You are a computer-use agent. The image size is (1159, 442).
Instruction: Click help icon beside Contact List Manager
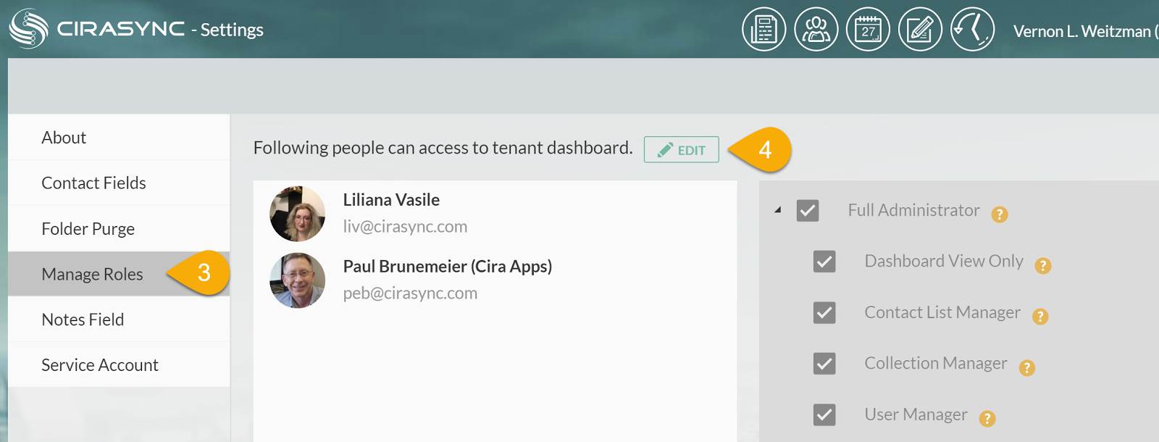click(1040, 317)
